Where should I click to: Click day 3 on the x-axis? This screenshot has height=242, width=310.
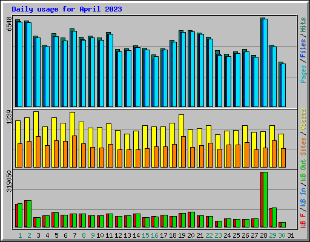[38, 235]
